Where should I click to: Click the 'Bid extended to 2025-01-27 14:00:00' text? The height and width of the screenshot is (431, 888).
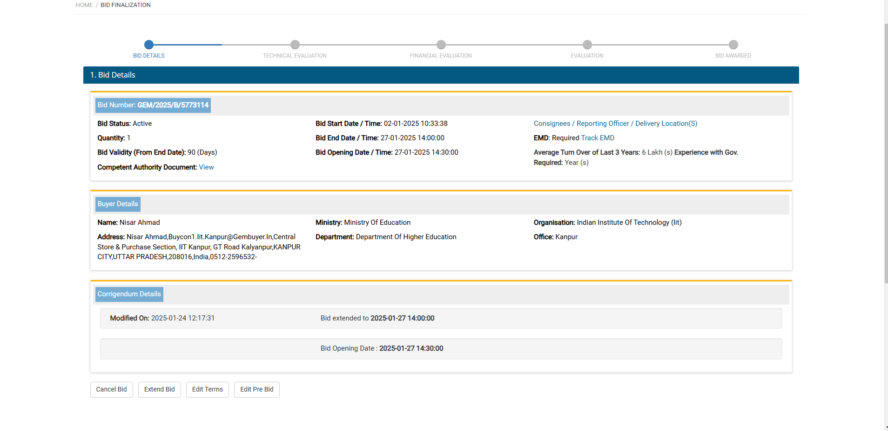coord(377,318)
